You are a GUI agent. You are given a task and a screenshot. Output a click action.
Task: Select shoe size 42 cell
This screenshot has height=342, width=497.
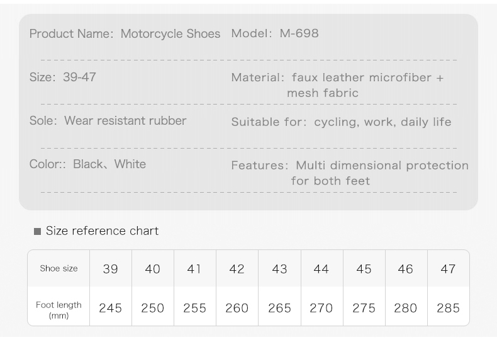tap(237, 269)
